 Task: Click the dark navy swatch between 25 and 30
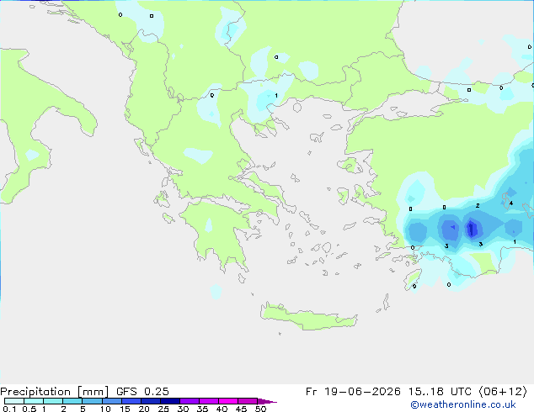tap(170, 401)
